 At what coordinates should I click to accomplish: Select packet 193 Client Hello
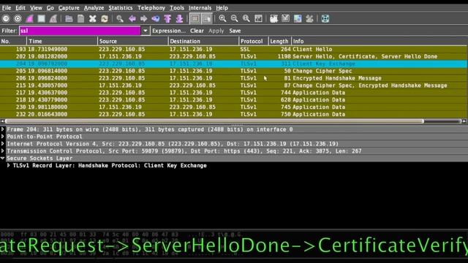pos(233,49)
